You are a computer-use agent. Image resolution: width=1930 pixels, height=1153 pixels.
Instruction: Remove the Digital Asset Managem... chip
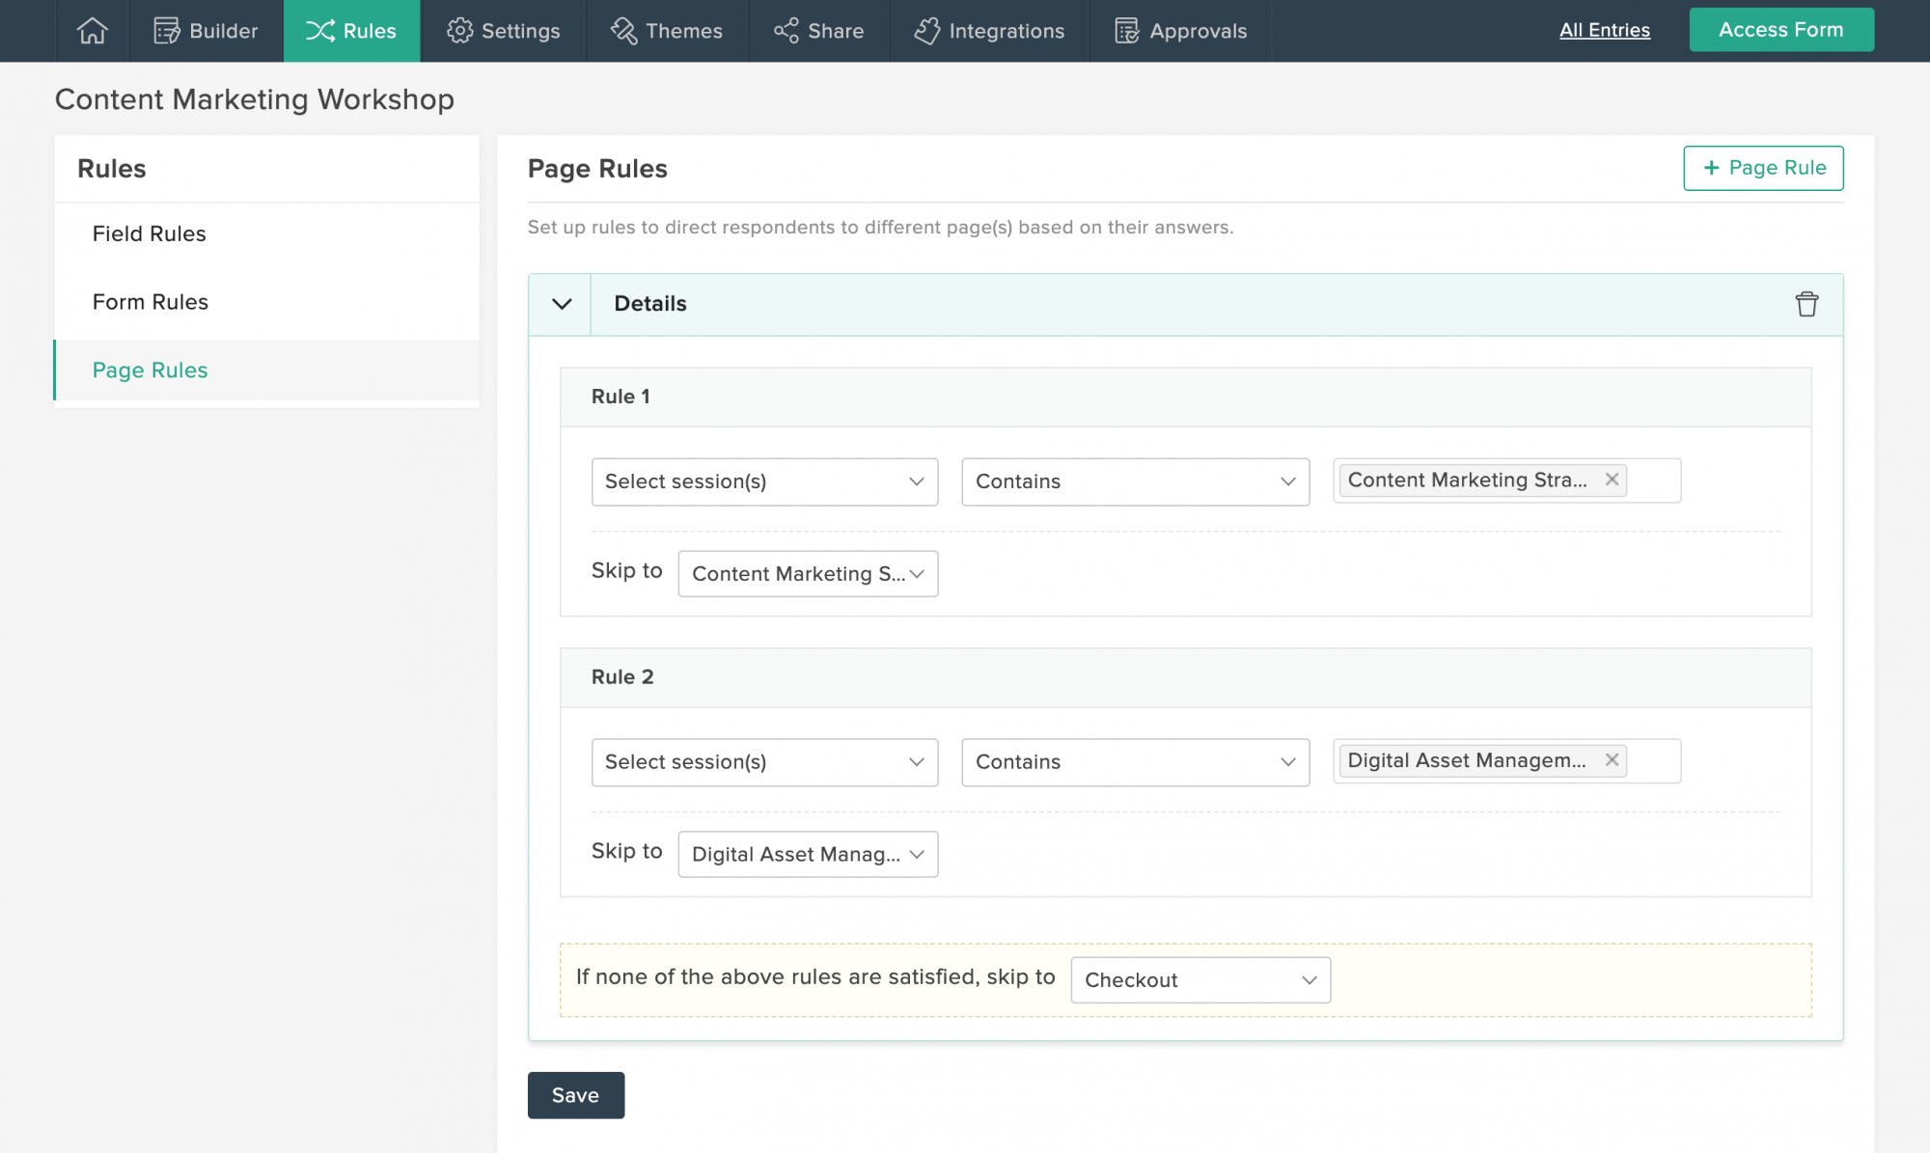1612,760
